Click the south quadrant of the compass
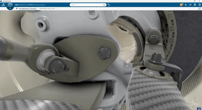This screenshot has height=110, width=202. point(10,8)
